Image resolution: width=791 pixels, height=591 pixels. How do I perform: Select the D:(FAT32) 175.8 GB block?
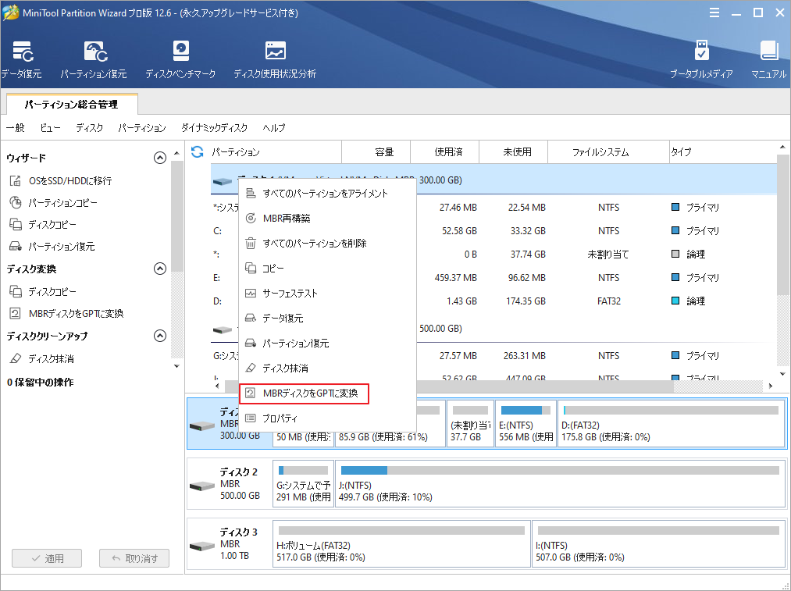(672, 424)
